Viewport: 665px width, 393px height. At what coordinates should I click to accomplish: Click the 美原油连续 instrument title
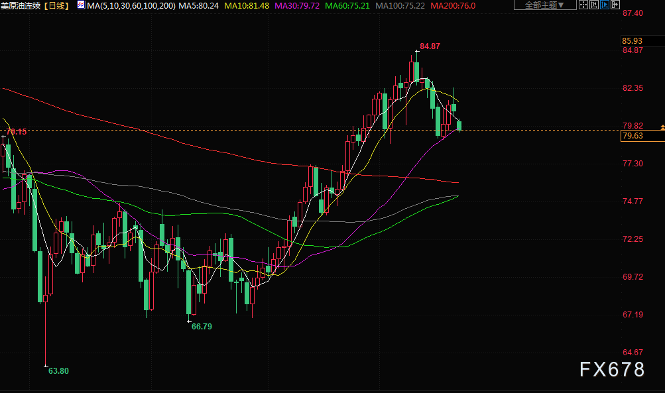pyautogui.click(x=21, y=6)
